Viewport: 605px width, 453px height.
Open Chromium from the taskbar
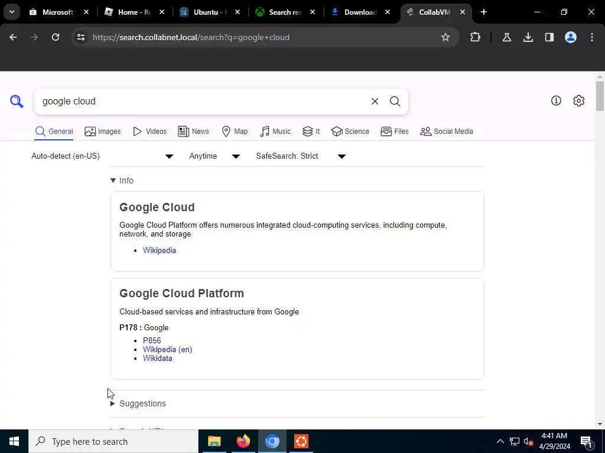pyautogui.click(x=272, y=441)
